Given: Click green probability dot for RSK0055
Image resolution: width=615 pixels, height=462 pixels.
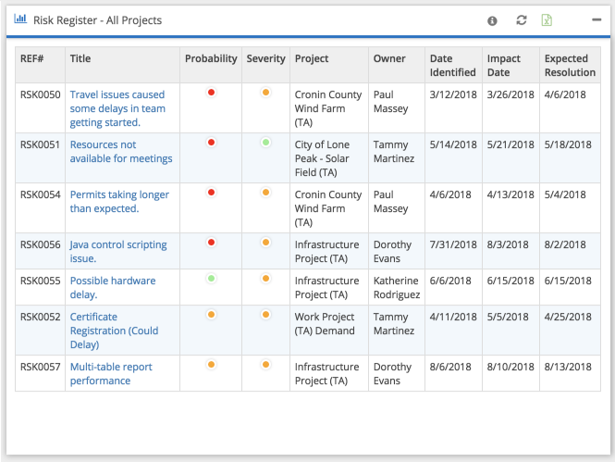Looking at the screenshot, I should pyautogui.click(x=211, y=278).
